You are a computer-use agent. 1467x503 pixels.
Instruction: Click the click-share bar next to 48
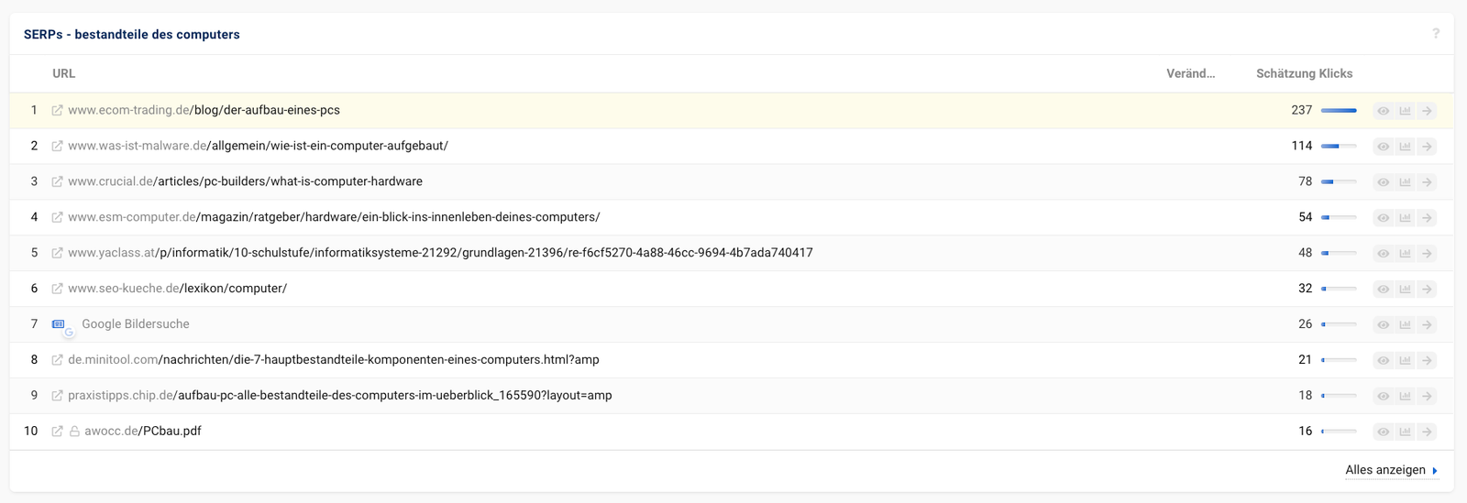pyautogui.click(x=1339, y=254)
